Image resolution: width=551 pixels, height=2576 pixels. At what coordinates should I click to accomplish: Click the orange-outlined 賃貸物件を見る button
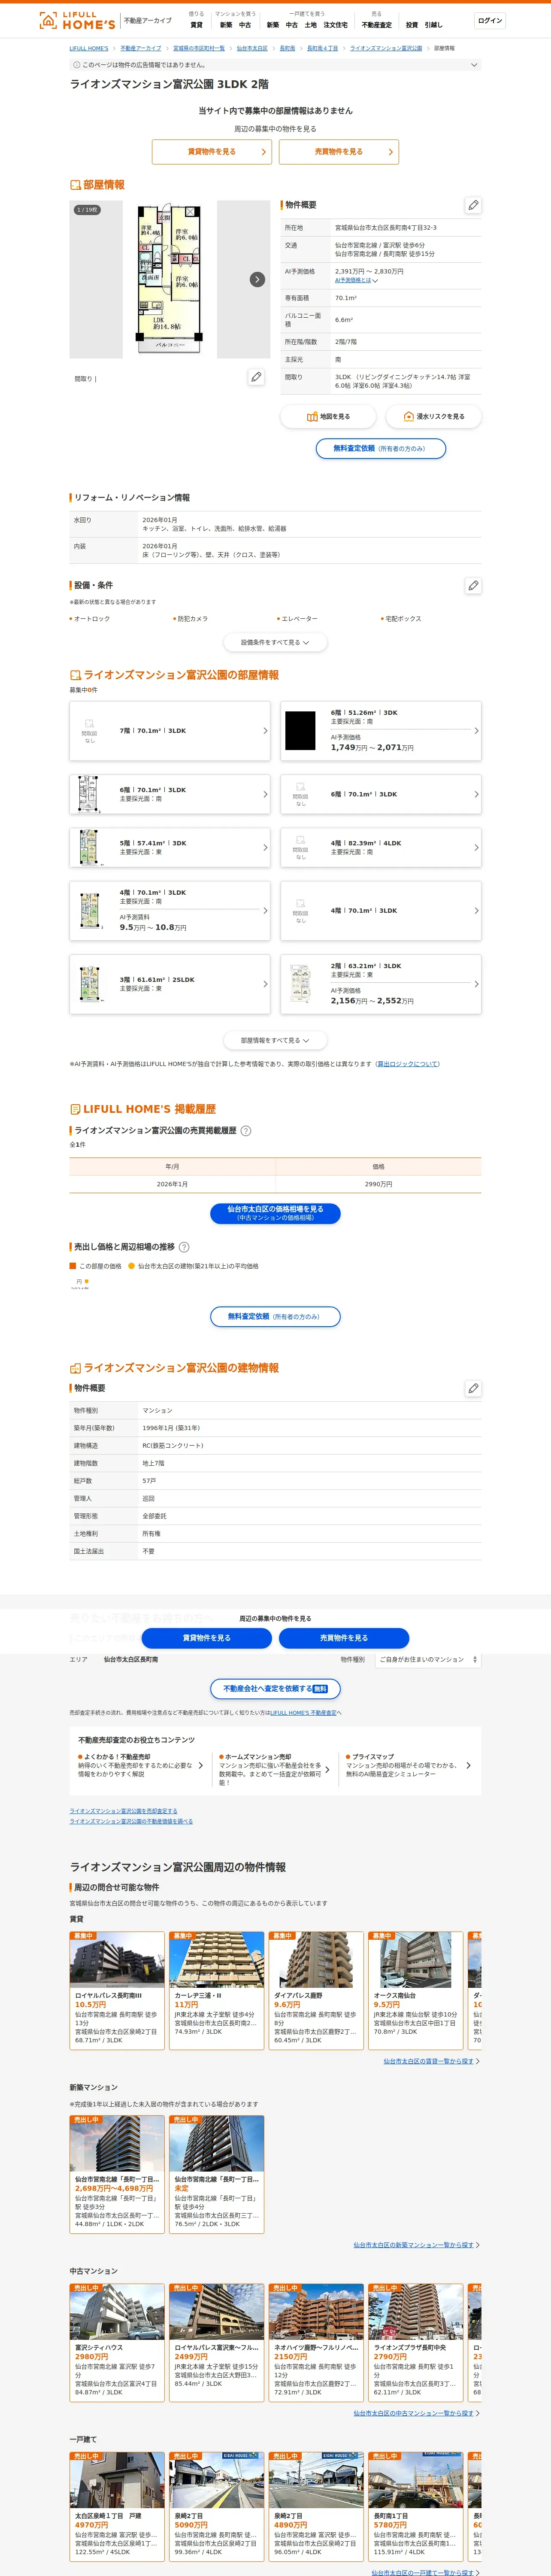pyautogui.click(x=212, y=152)
